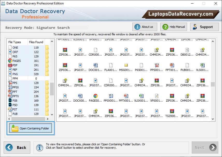Click the yellow folder icon in PDF row

[x=47, y=65]
